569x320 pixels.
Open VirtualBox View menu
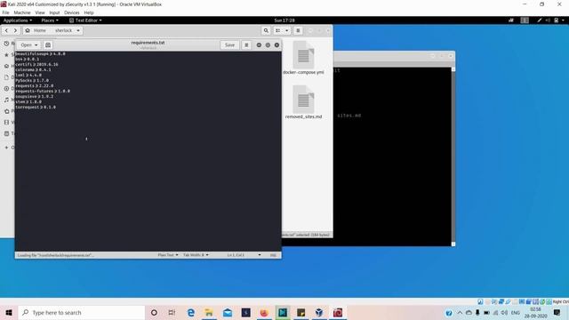[40, 12]
